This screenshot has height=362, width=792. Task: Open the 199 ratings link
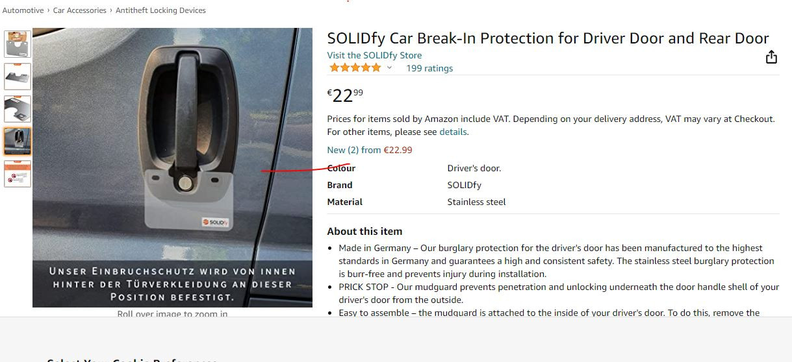click(x=429, y=68)
